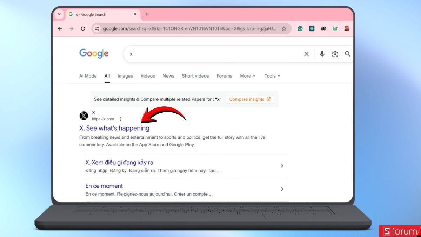The image size is (421, 237).
Task: Open the Tools dropdown
Action: coord(272,76)
